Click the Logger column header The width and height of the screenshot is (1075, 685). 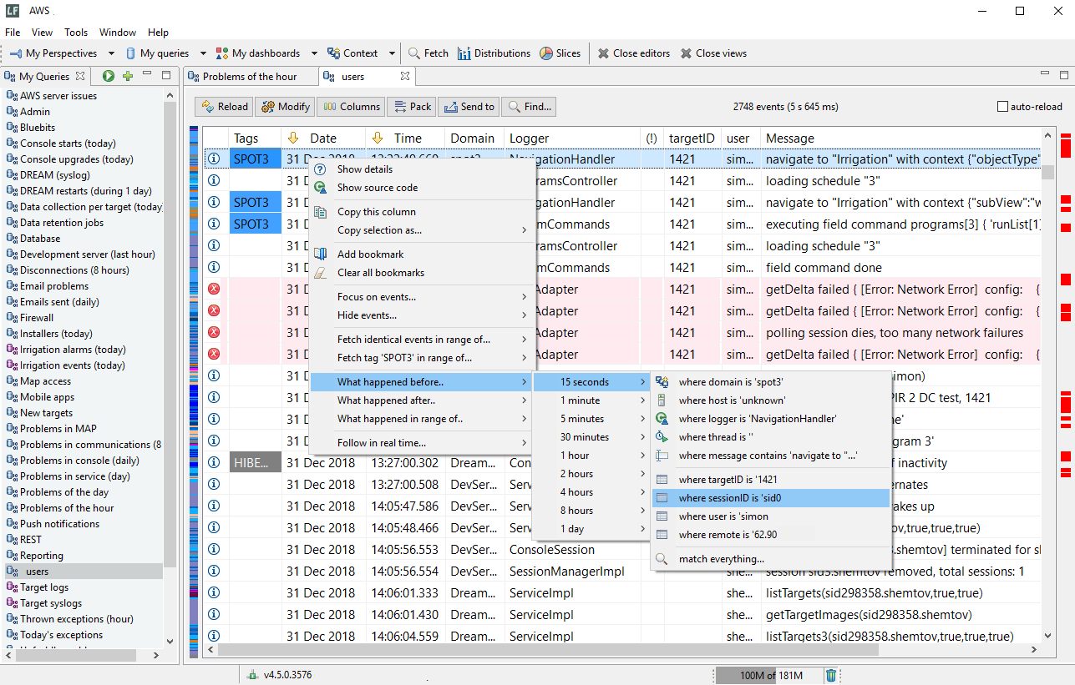point(572,138)
